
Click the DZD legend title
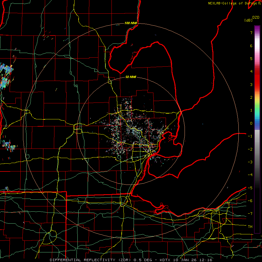tap(256, 17)
